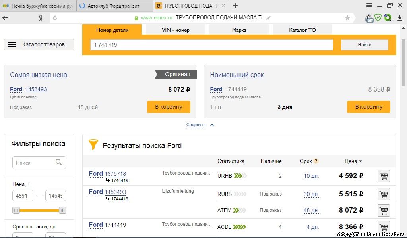Click the 10 дн. delivery term link
This screenshot has height=238, width=407.
pyautogui.click(x=311, y=176)
